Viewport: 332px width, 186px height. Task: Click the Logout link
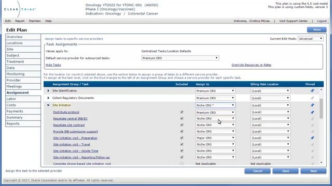click(322, 21)
